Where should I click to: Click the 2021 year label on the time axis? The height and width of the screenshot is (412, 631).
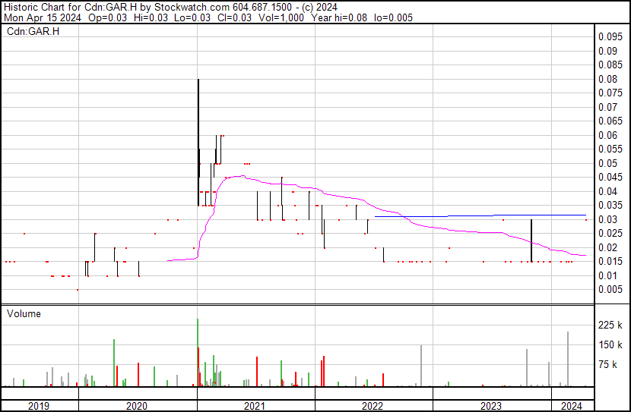(x=255, y=406)
